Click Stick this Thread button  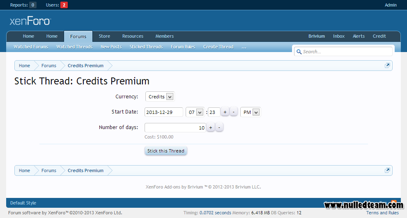(166, 151)
